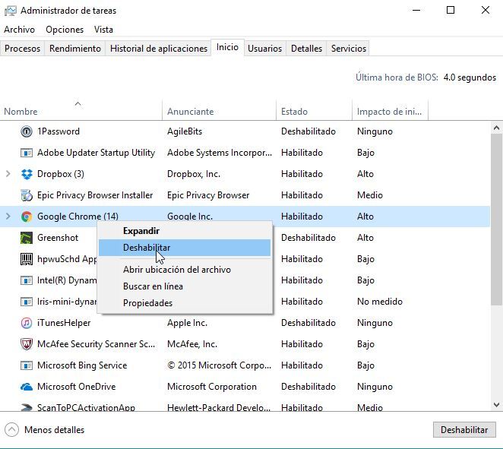Click the Epic Privacy Browser Installer icon

coord(27,195)
